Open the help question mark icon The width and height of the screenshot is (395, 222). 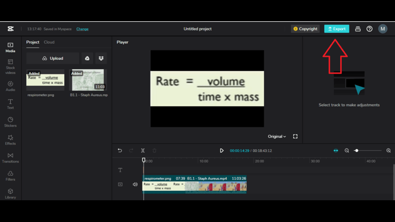370,29
